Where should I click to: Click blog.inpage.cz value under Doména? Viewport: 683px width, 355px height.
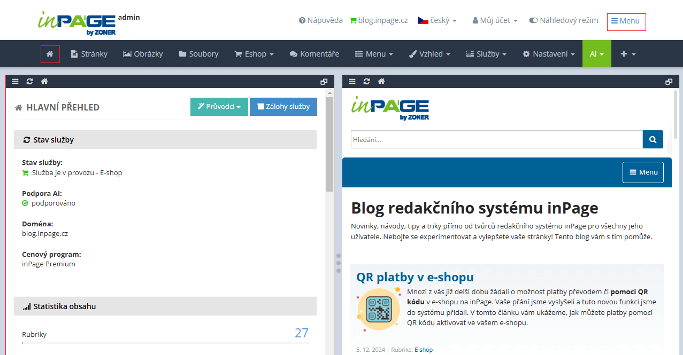[x=45, y=234]
